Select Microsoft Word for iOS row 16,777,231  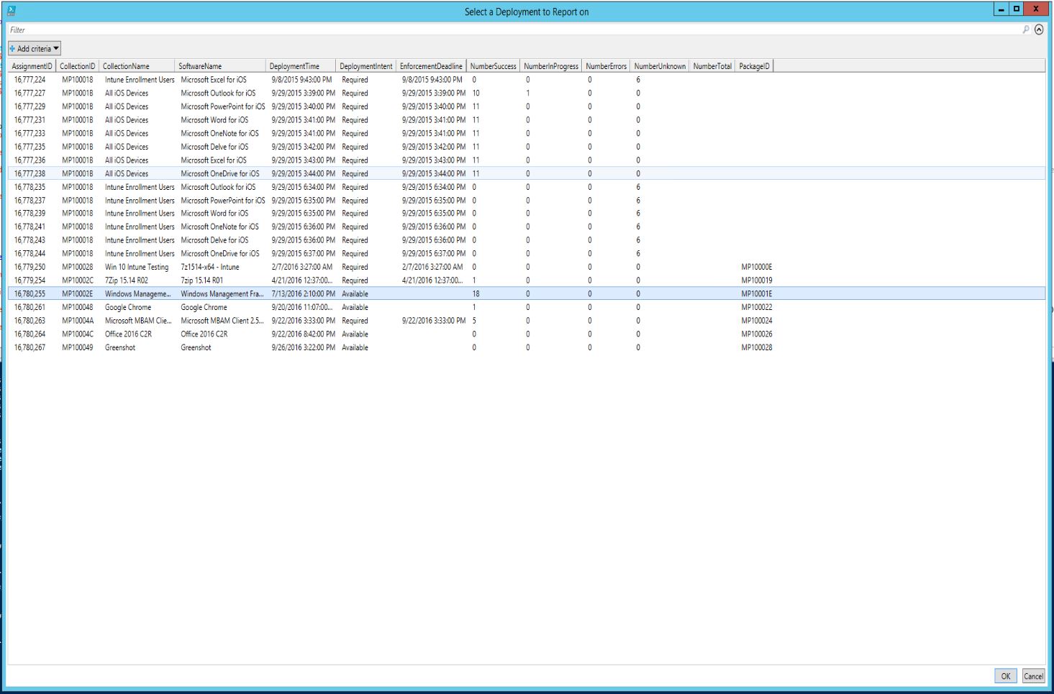(526, 120)
